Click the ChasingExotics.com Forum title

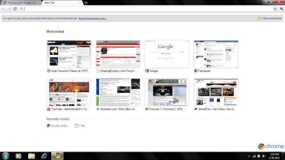click(119, 71)
